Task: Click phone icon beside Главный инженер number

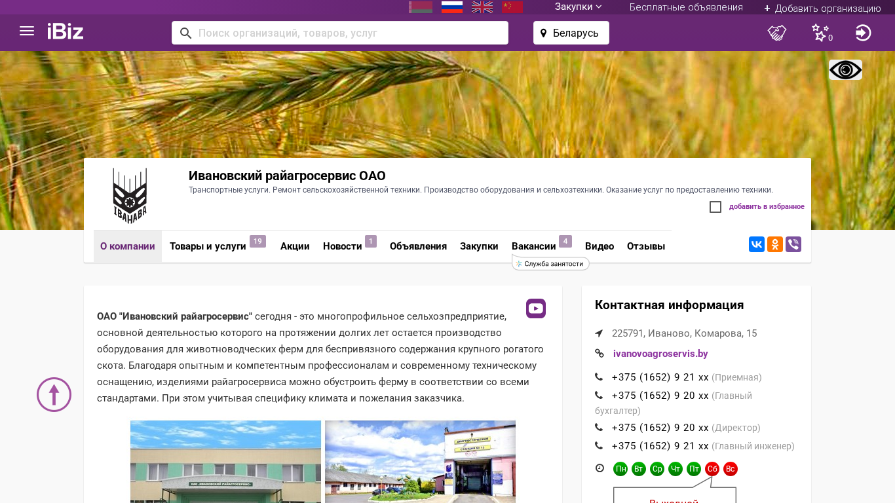Action: [x=599, y=446]
